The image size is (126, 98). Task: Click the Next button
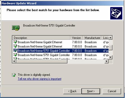(91, 91)
